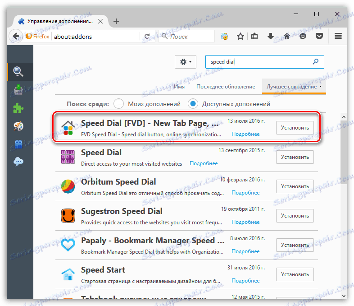Click the 'Поиск' browser search box
Image resolution: width=354 pixels, height=306 pixels.
[x=186, y=36]
